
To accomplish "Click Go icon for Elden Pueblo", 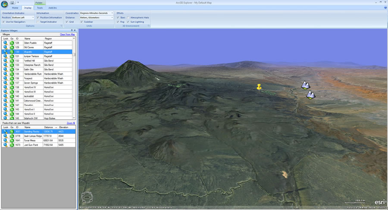I will click(12, 43).
